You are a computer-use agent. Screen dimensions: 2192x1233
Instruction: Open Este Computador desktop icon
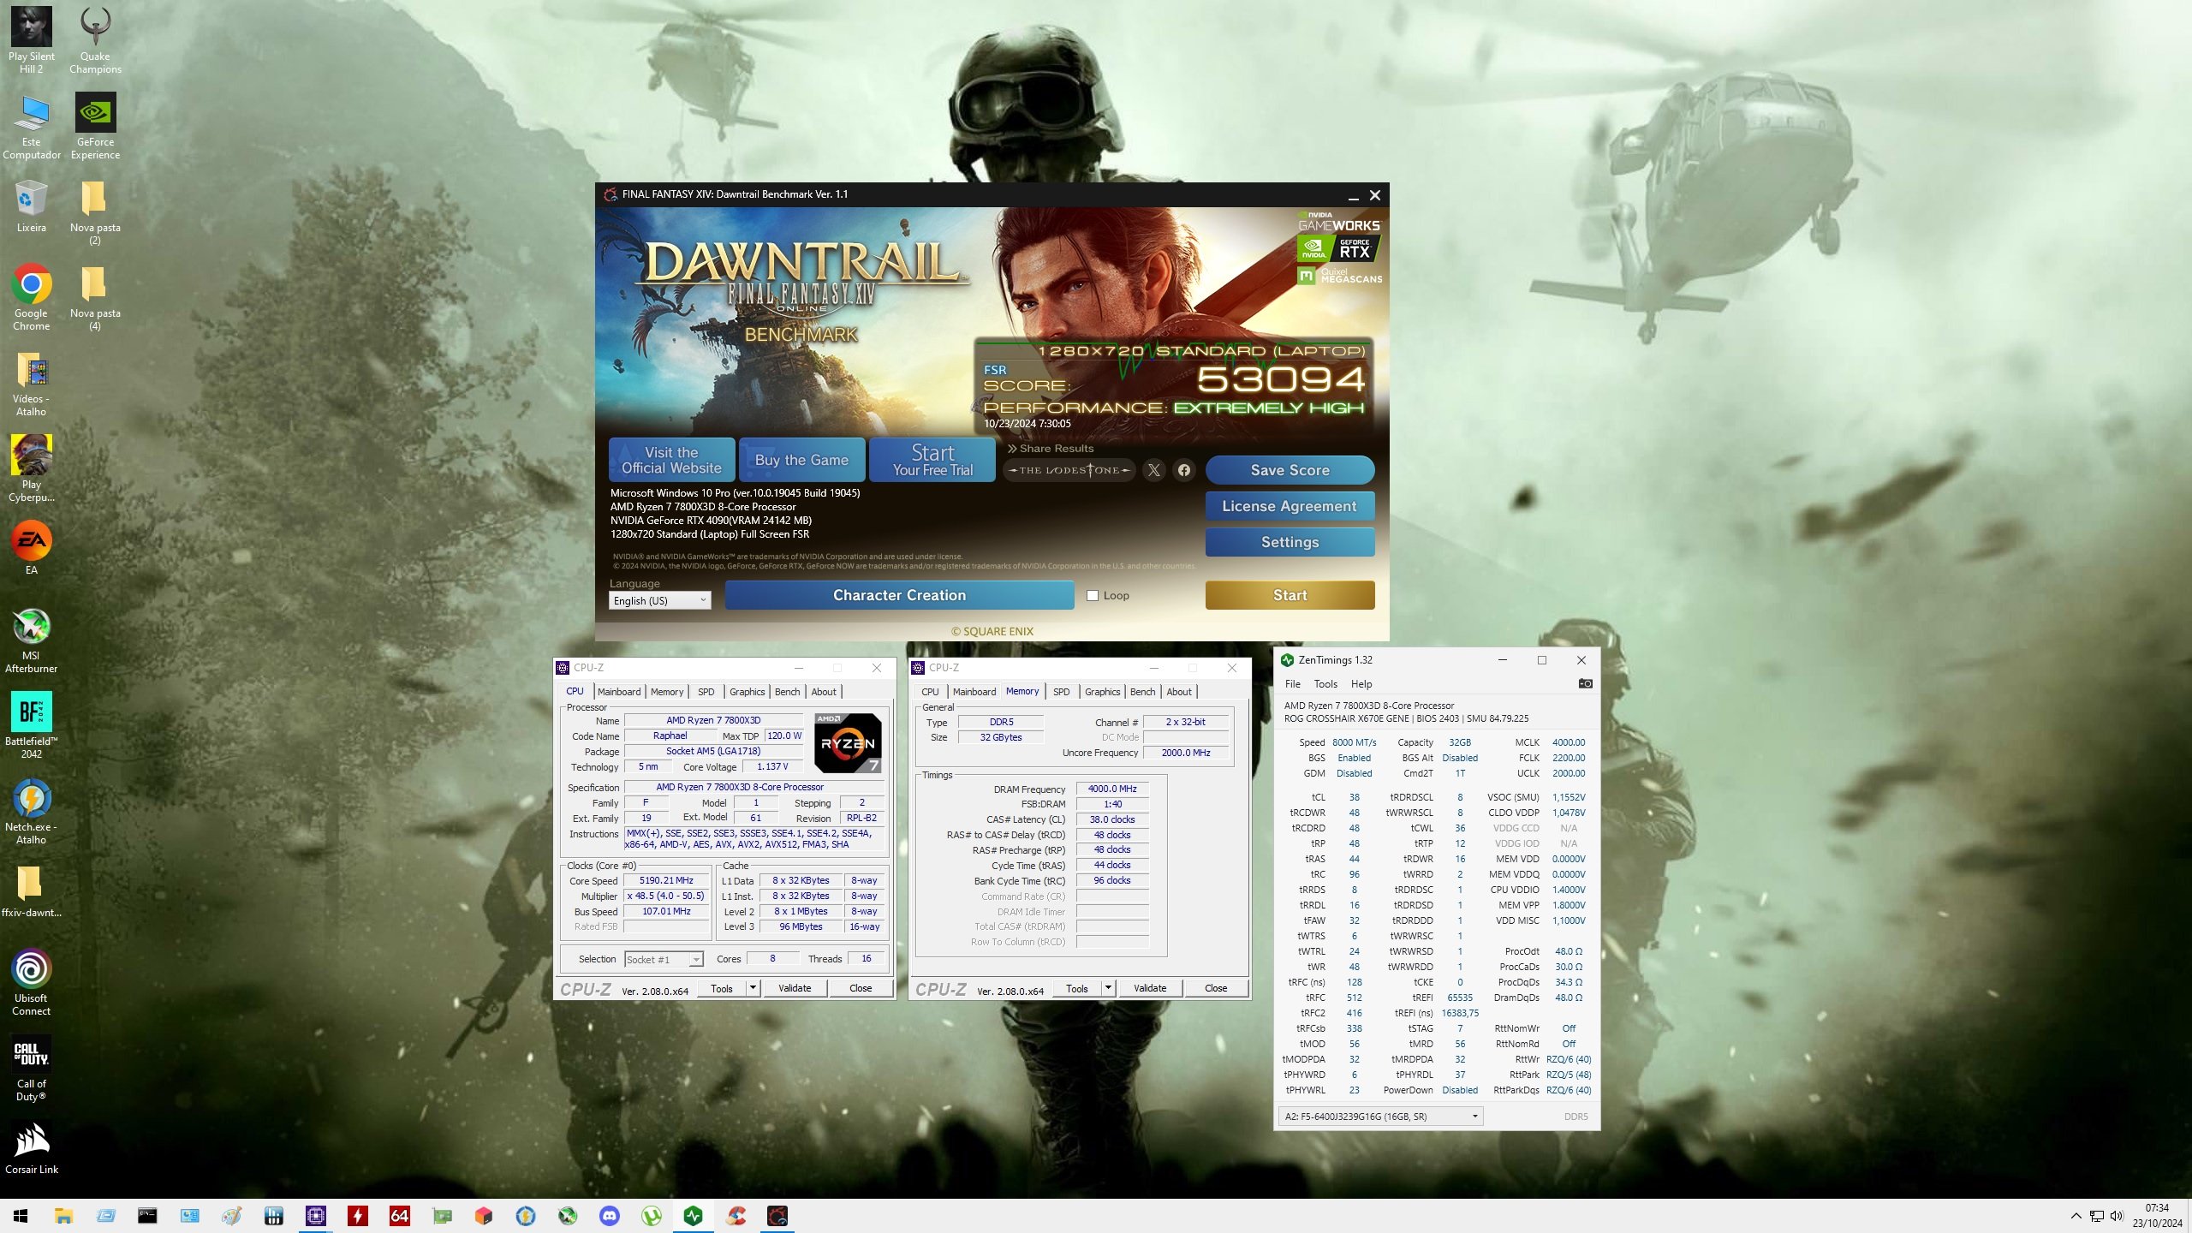click(x=31, y=126)
